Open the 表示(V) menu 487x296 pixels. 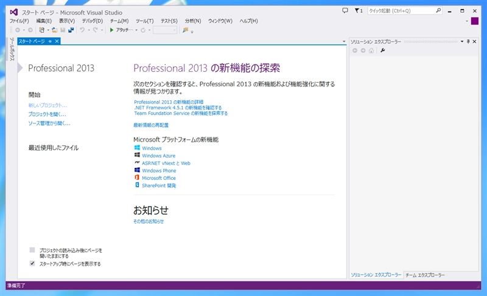(x=67, y=21)
